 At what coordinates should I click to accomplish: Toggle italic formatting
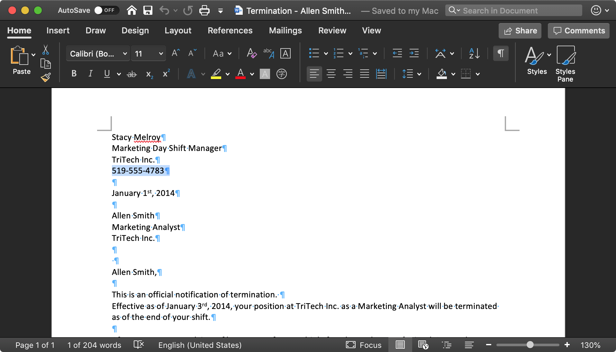click(91, 74)
